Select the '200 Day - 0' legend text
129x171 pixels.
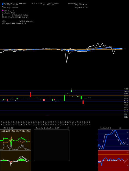[x=9, y=11]
